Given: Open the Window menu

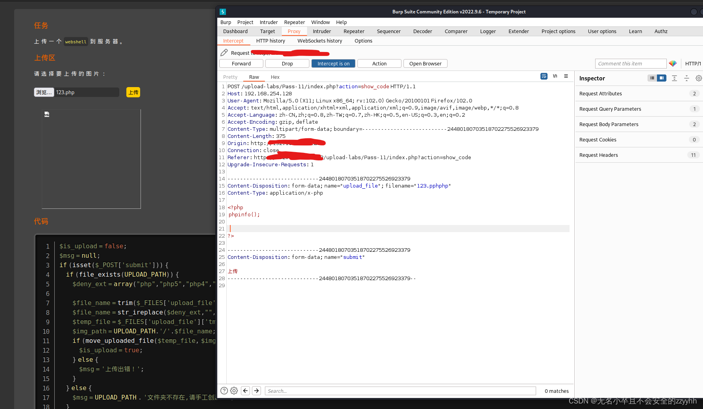Looking at the screenshot, I should (320, 22).
